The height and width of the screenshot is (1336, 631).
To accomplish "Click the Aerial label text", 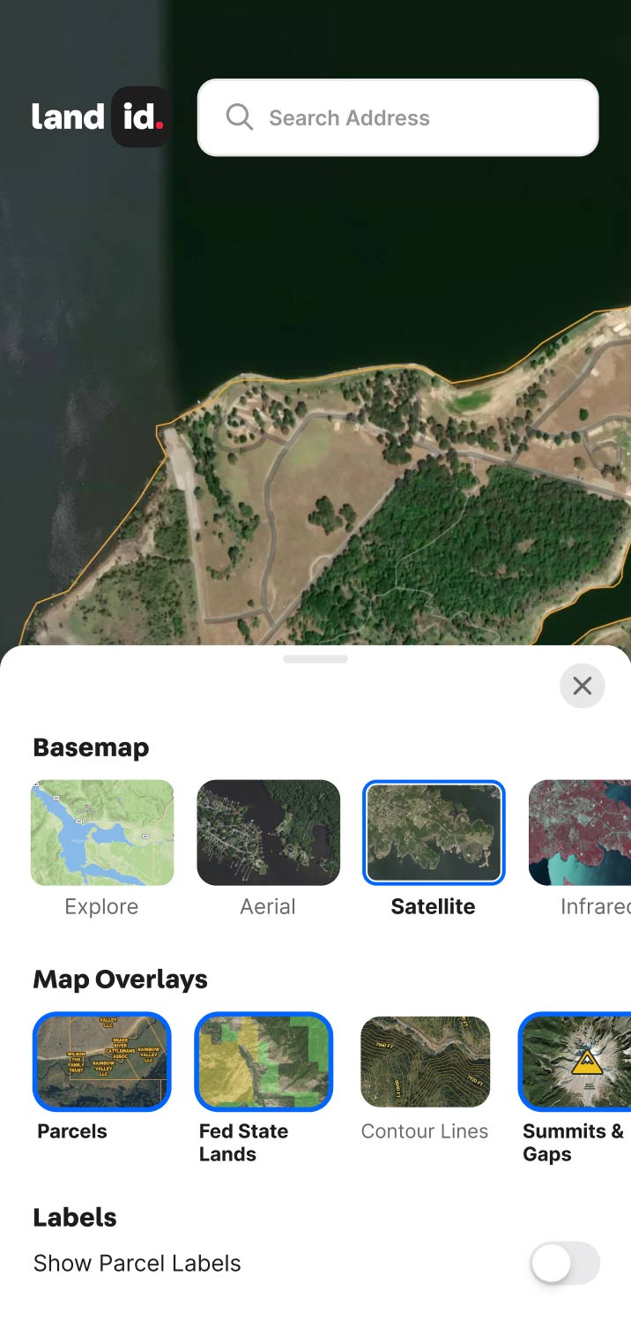I will pyautogui.click(x=268, y=907).
